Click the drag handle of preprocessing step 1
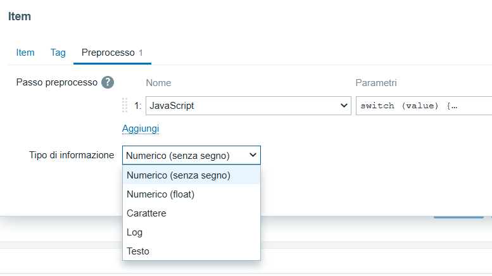The image size is (492, 276). [125, 106]
